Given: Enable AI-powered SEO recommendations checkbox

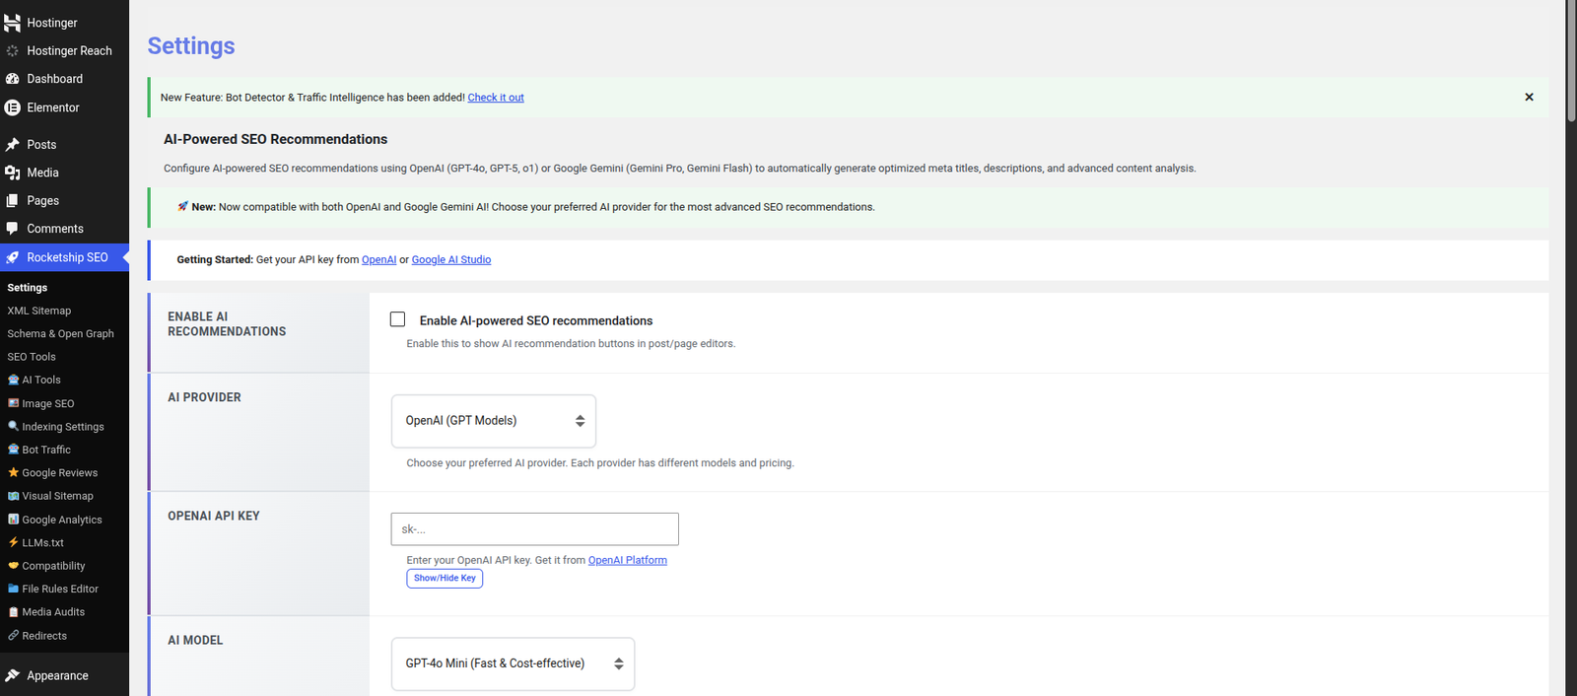Looking at the screenshot, I should click(x=398, y=319).
